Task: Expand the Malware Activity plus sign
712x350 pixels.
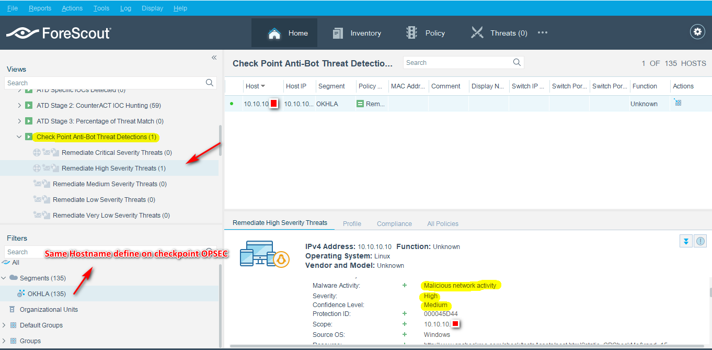Action: (404, 285)
